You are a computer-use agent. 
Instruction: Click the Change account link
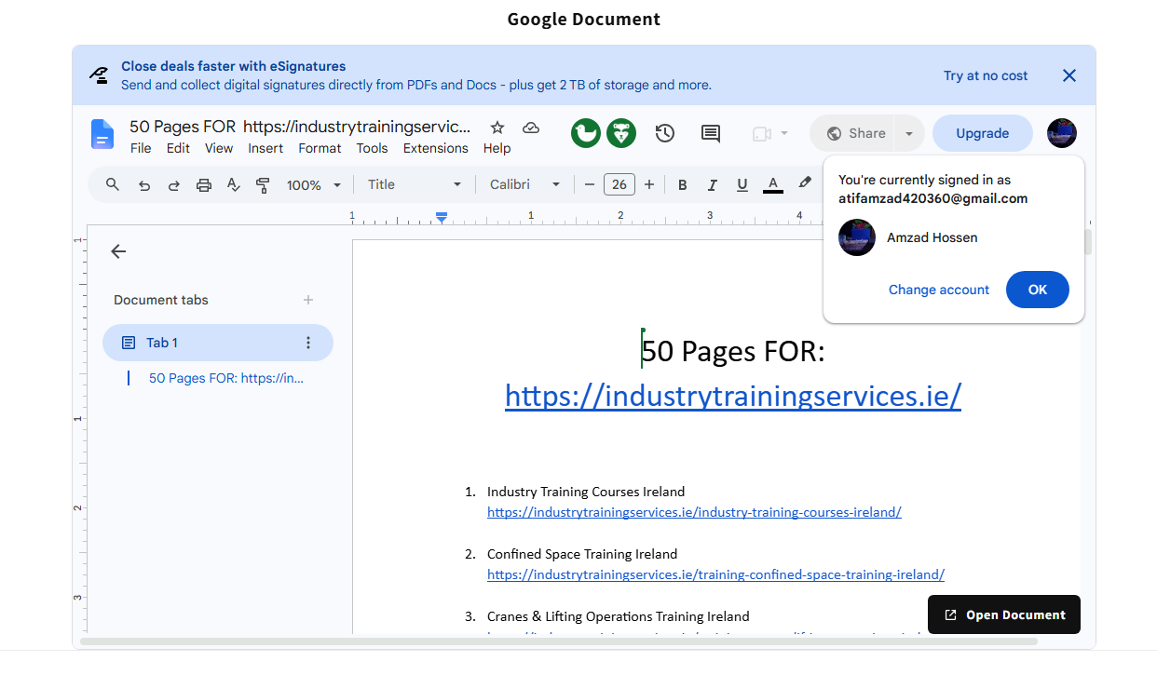tap(939, 290)
